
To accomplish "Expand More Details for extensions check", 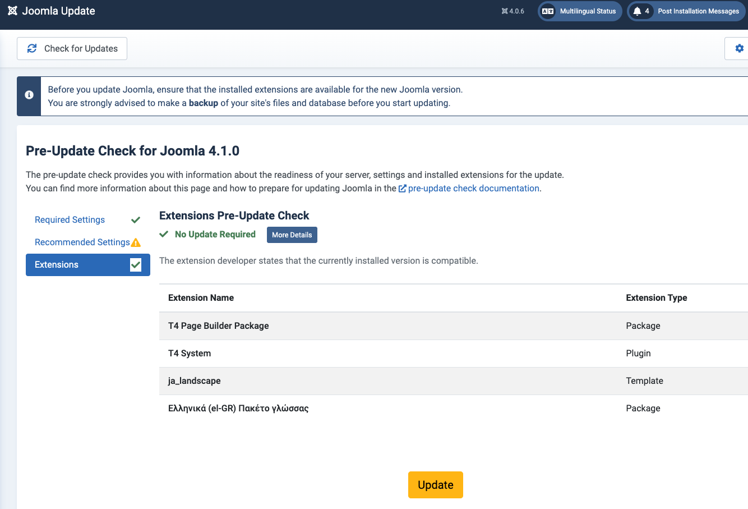I will pos(292,235).
